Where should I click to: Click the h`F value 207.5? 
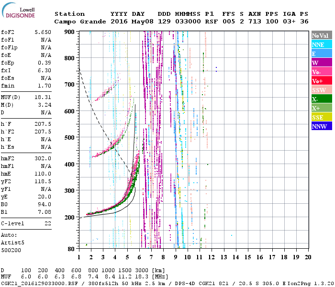point(43,124)
